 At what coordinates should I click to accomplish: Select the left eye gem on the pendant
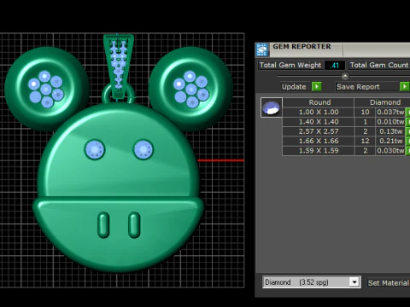[95, 149]
